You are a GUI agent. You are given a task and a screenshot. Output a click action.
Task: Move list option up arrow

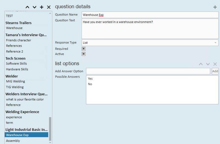pyautogui.click(x=201, y=64)
